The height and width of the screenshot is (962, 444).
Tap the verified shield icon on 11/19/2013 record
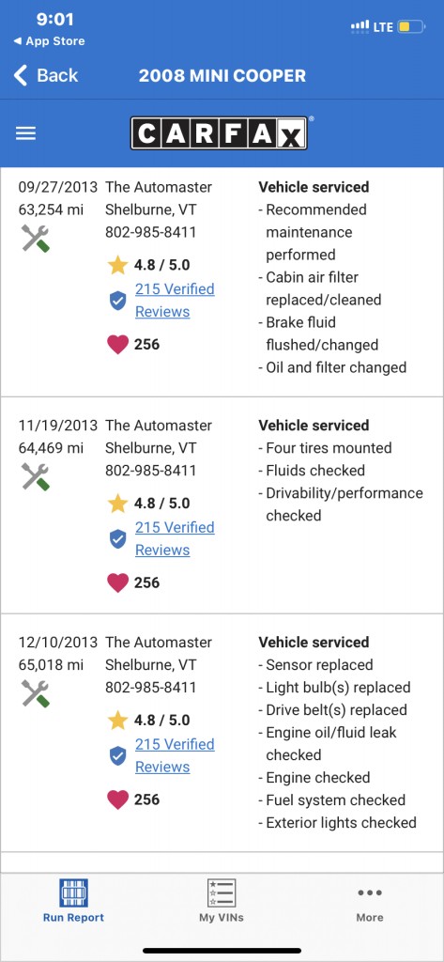coord(117,538)
